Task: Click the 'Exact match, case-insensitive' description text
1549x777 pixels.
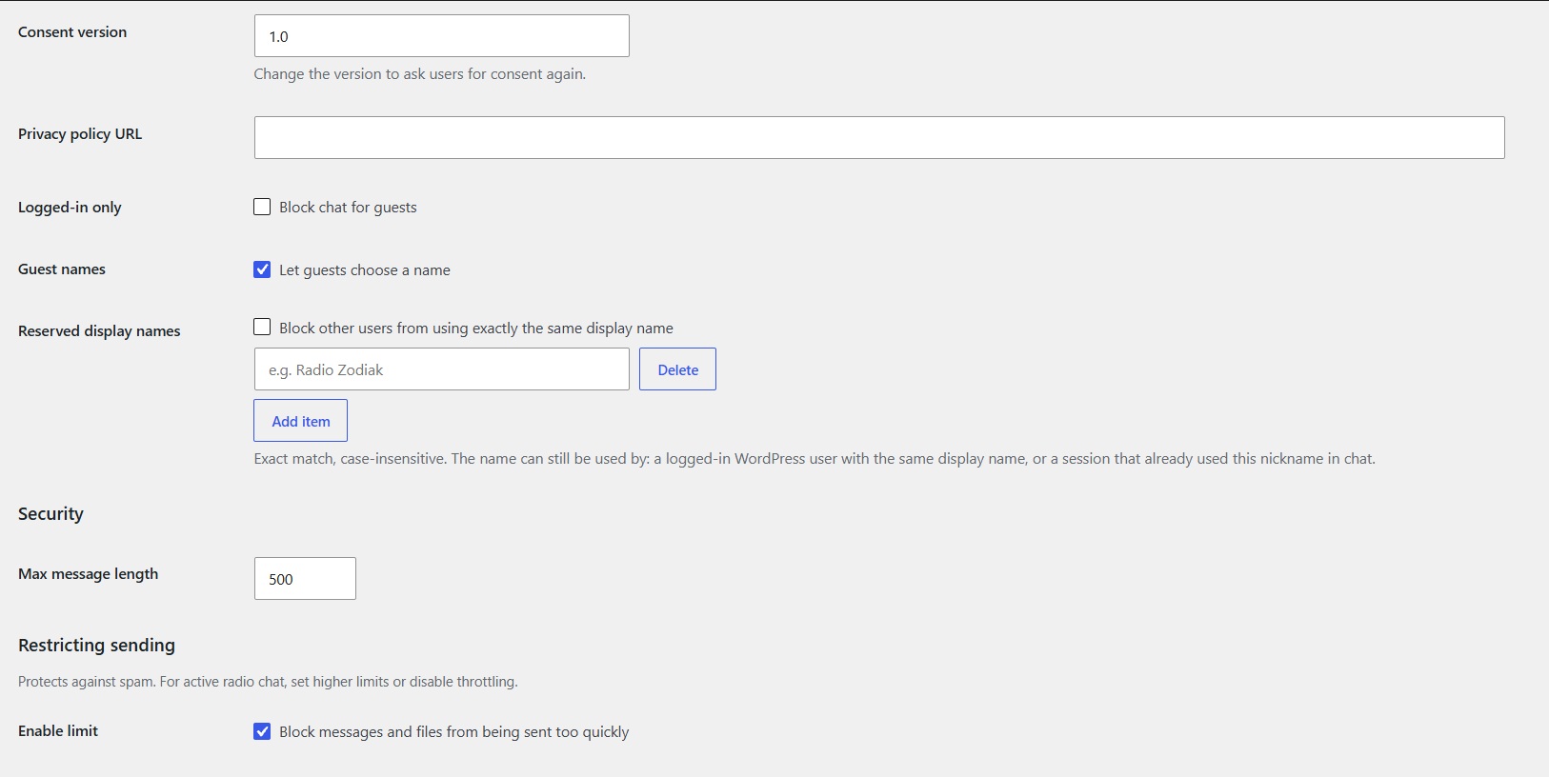Action: [815, 459]
